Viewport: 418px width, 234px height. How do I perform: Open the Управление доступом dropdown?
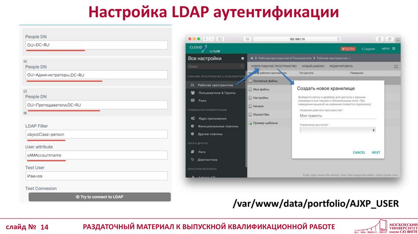pyautogui.click(x=337, y=130)
